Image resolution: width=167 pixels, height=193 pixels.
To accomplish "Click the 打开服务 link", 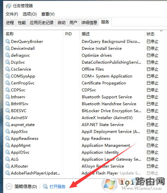I will click(x=58, y=187).
